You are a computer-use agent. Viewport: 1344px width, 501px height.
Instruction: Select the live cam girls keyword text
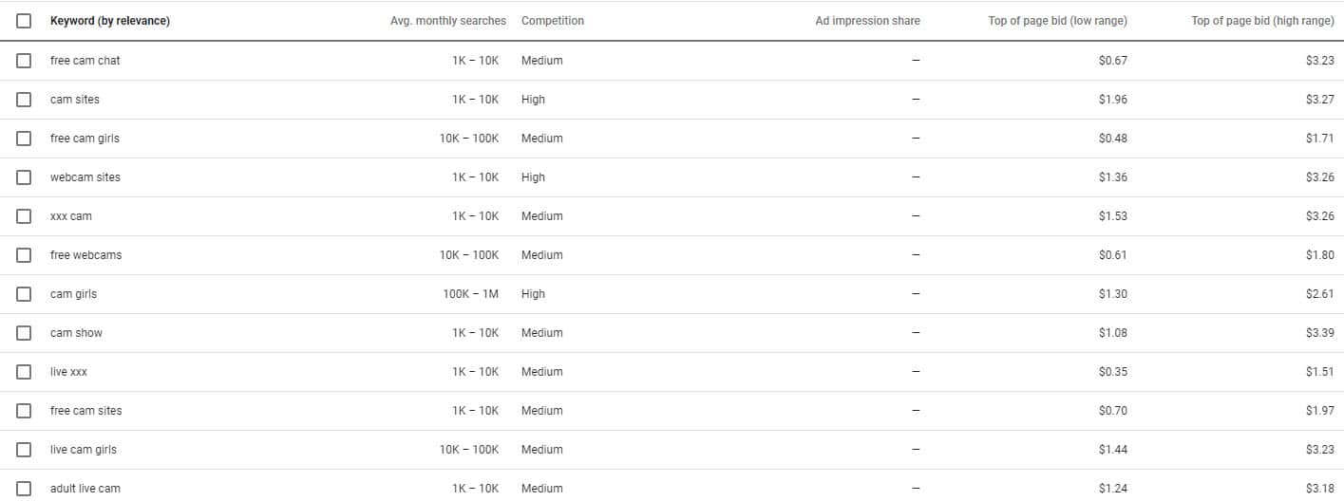[x=84, y=450]
